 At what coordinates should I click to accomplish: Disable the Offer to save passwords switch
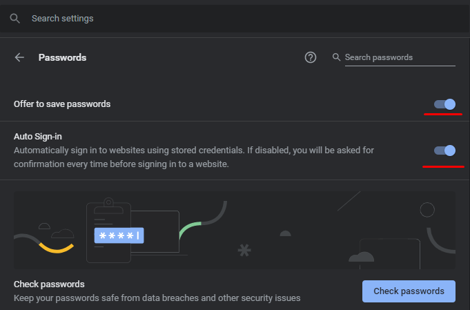pyautogui.click(x=445, y=104)
